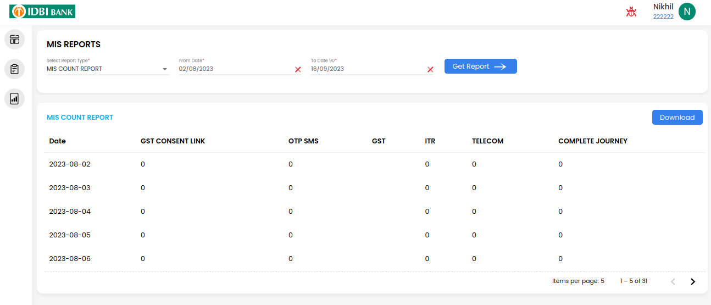Open the Nikhil user profile name
Image resolution: width=711 pixels, height=305 pixels.
[663, 7]
